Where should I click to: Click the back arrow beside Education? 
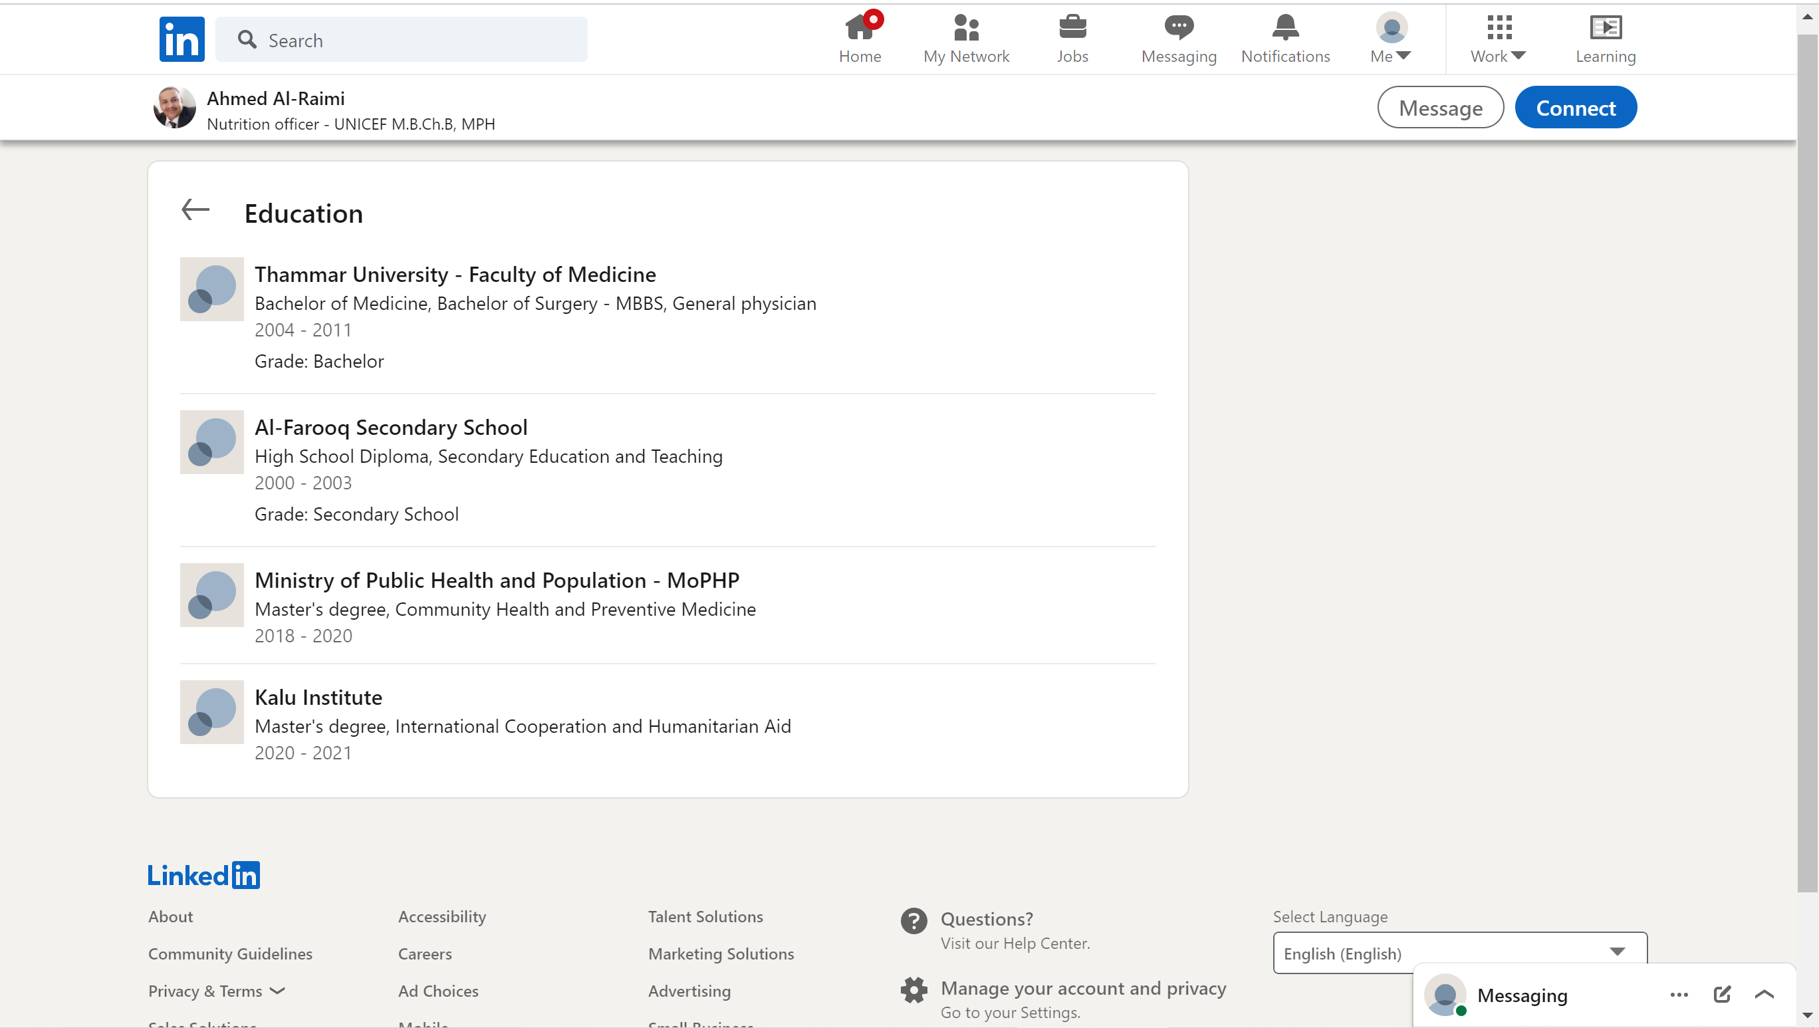[195, 209]
